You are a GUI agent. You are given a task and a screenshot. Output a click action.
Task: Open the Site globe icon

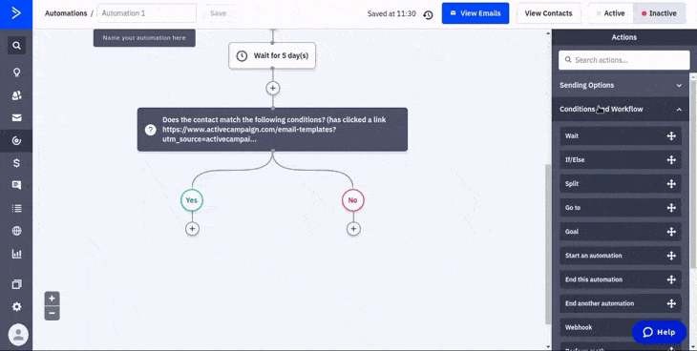point(16,231)
